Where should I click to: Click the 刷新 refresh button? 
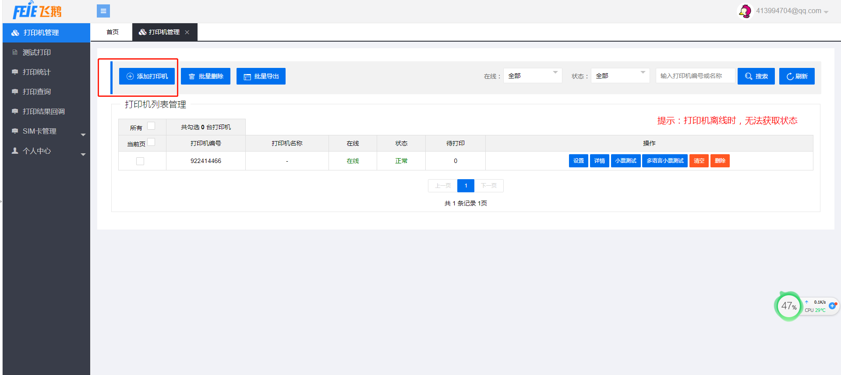[797, 76]
